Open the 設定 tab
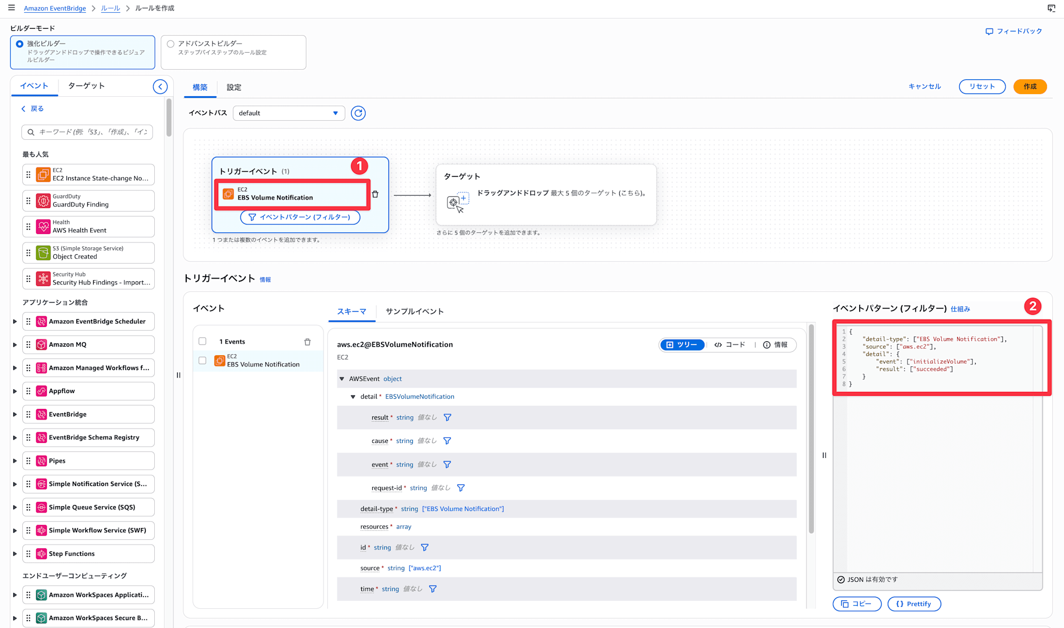Viewport: 1064px width, 628px height. (234, 88)
